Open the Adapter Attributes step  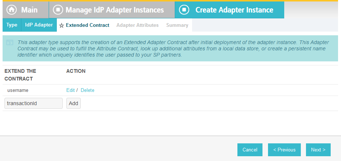138,25
